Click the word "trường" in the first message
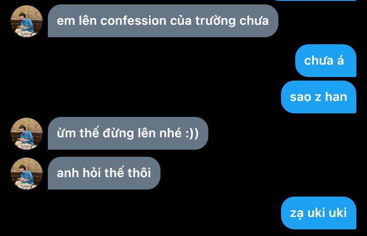 215,21
